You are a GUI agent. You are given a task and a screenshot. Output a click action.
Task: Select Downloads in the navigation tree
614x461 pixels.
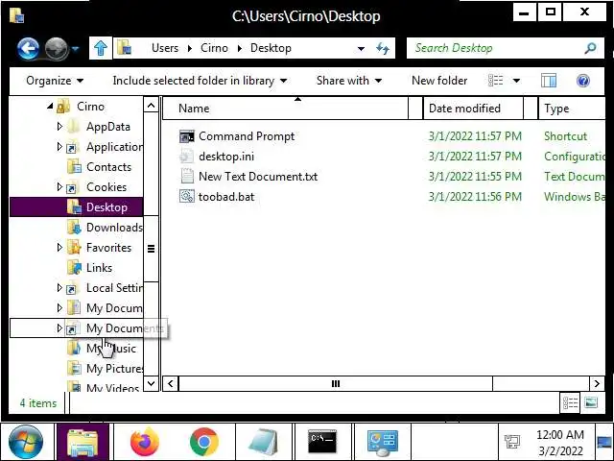coord(114,228)
